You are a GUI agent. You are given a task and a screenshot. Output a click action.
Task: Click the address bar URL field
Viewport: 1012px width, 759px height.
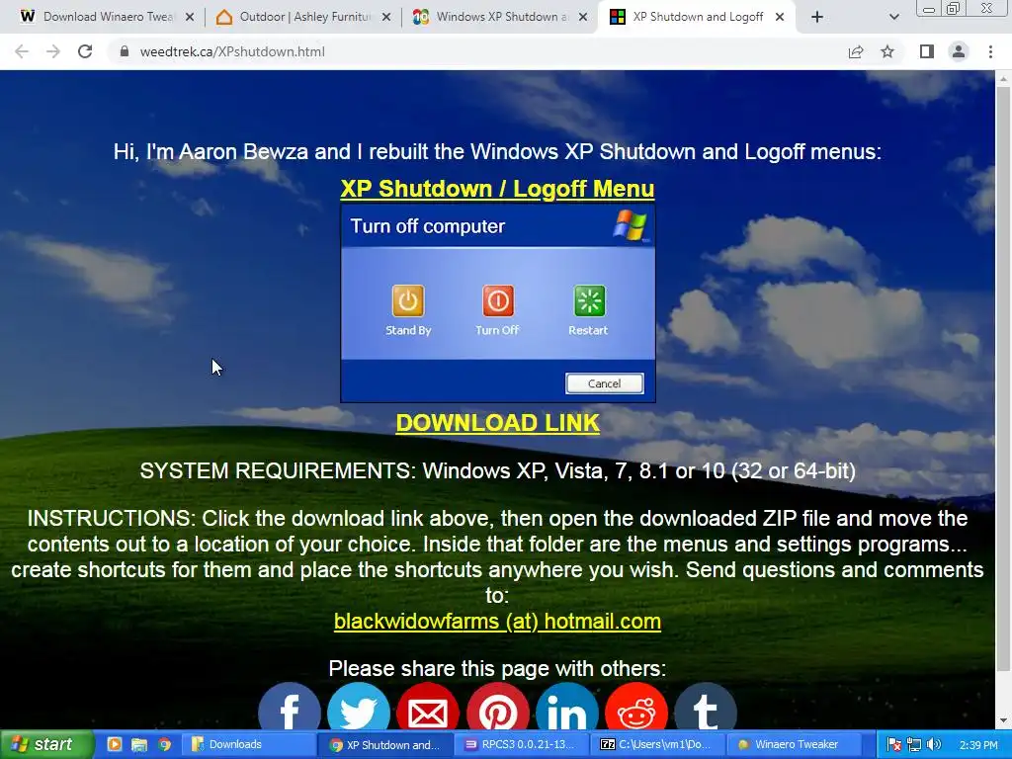pyautogui.click(x=477, y=51)
